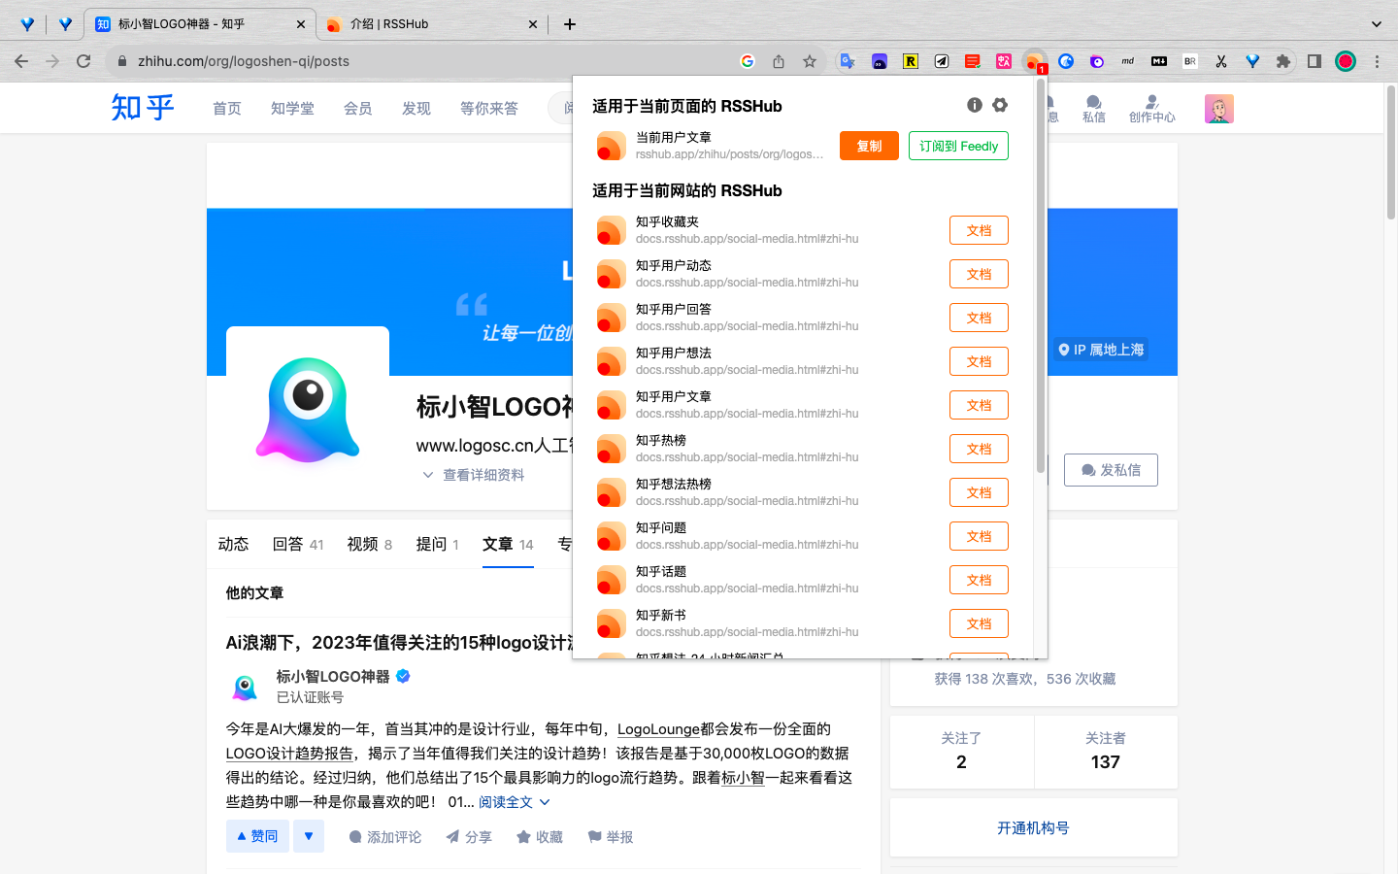The width and height of the screenshot is (1398, 874).
Task: Open 会员 in Zhihu navigation
Action: (358, 108)
